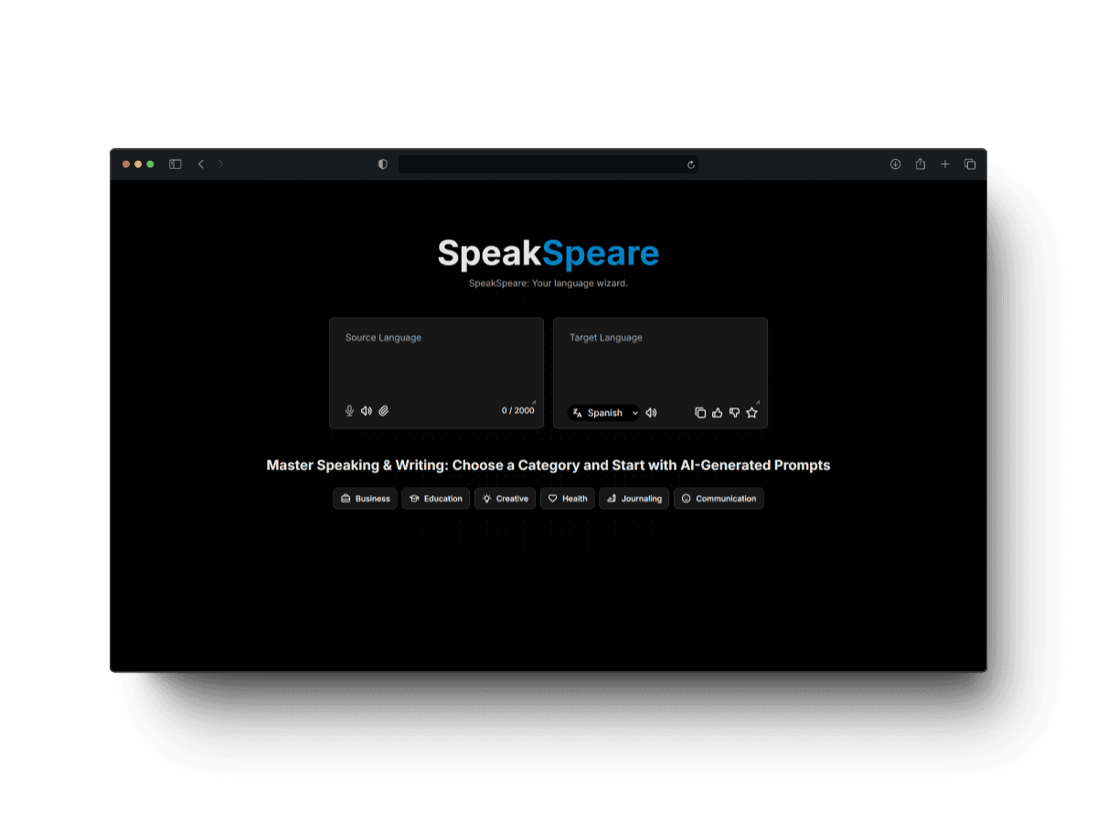Select the Creative category

pos(506,499)
